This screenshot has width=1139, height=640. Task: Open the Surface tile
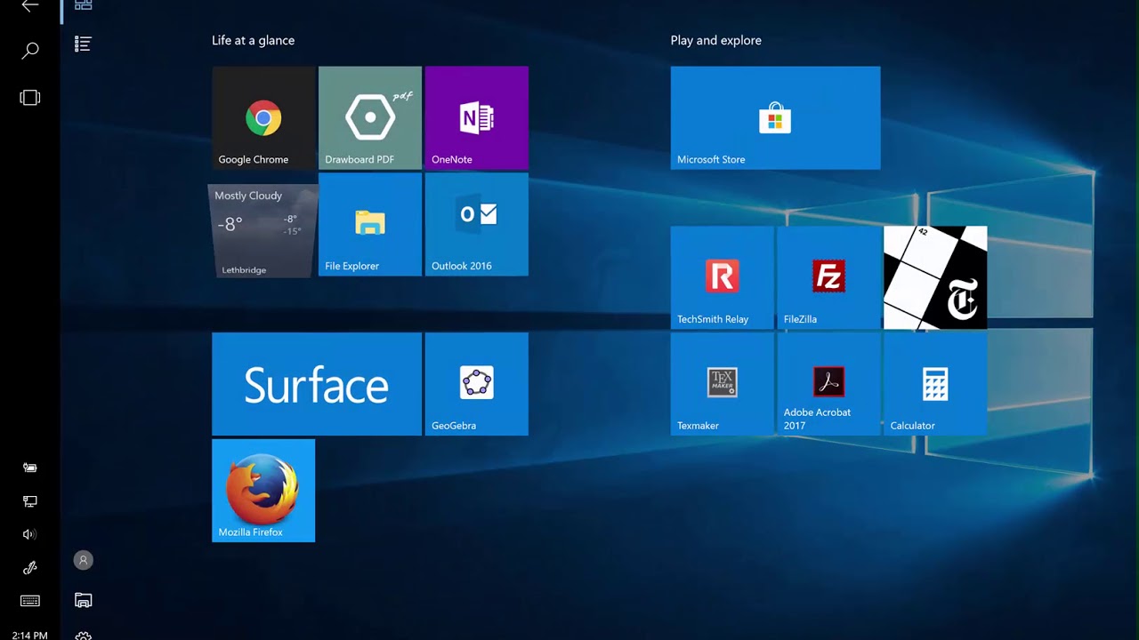point(317,384)
